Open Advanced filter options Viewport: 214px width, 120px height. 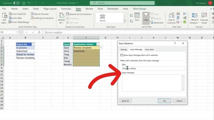click(157, 23)
